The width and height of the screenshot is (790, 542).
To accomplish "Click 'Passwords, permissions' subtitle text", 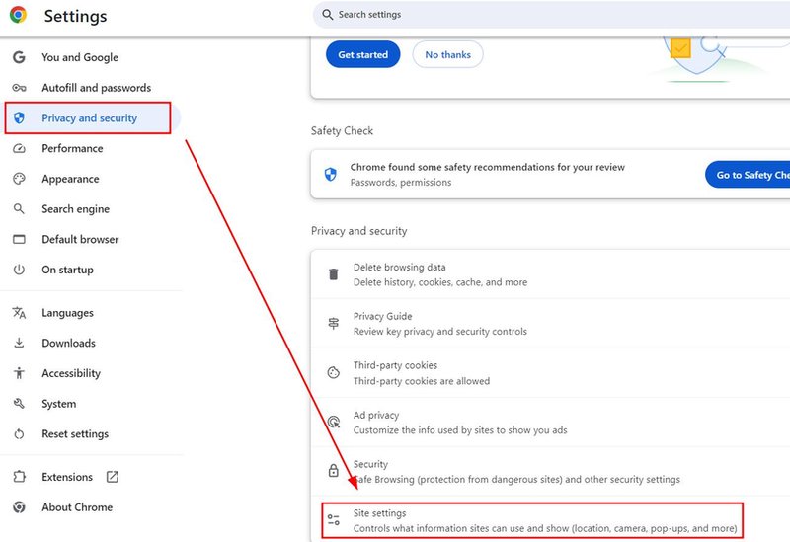I will pyautogui.click(x=401, y=183).
